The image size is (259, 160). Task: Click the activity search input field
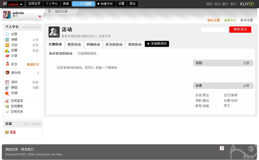pyautogui.click(x=214, y=30)
